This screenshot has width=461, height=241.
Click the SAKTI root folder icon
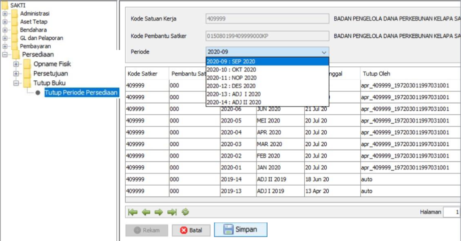(x=5, y=5)
